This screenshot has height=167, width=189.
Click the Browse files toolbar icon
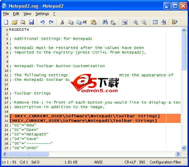click(23, 22)
